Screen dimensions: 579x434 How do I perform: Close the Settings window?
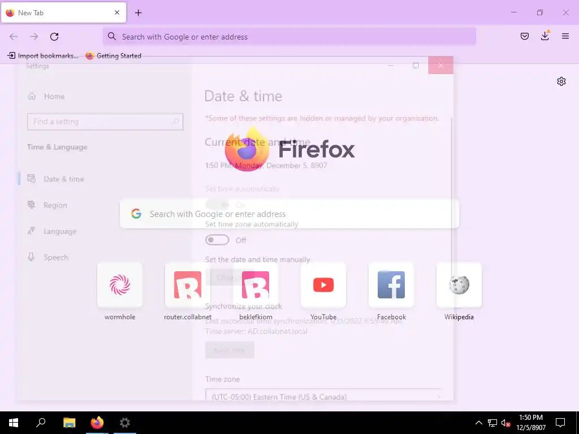click(440, 66)
